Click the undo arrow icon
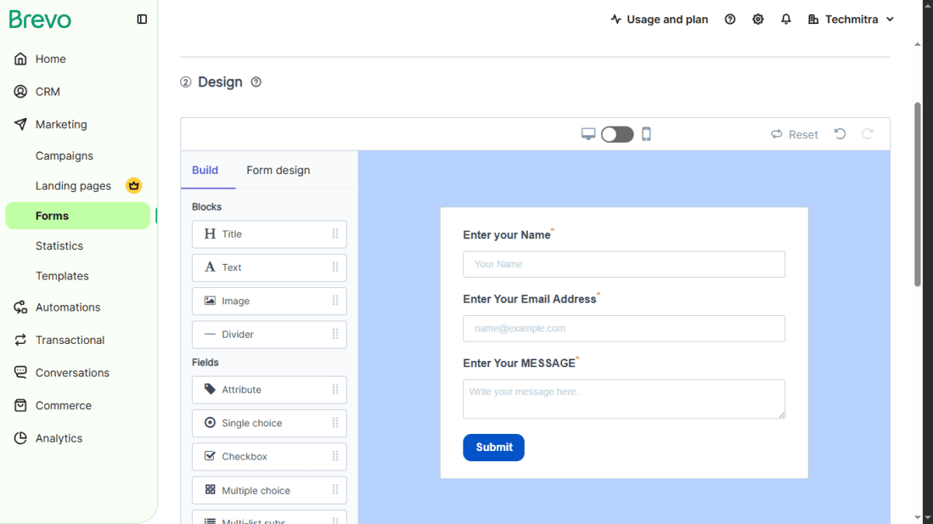The height and width of the screenshot is (524, 933). [840, 134]
